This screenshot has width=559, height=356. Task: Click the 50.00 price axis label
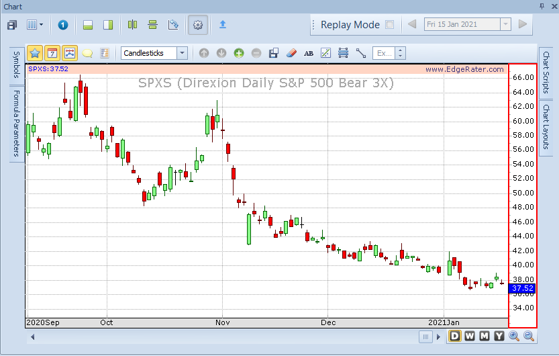click(x=523, y=193)
